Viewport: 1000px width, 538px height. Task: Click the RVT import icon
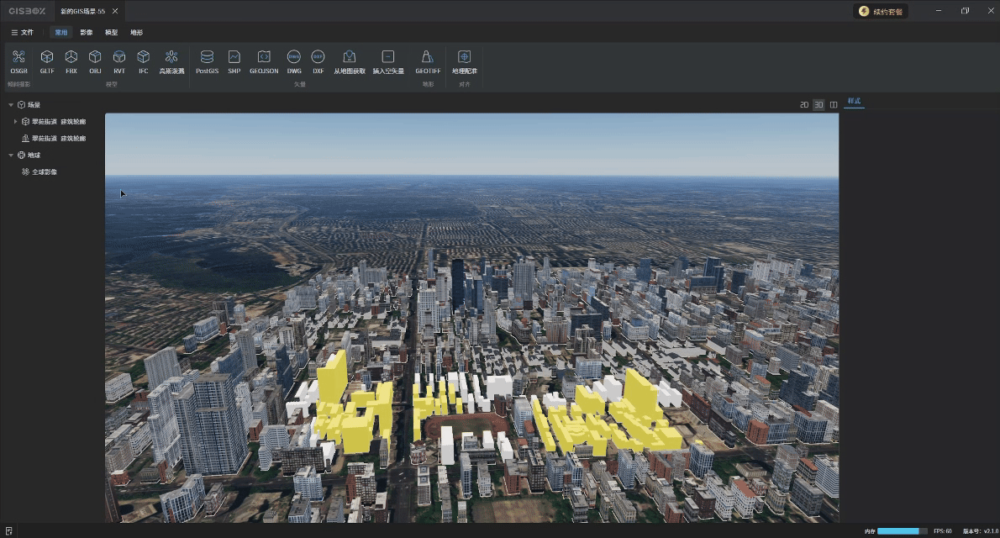pos(119,57)
